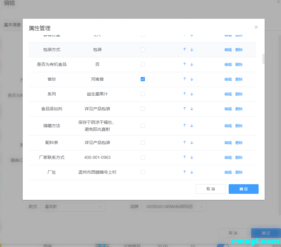Open the 款式 dropdown showing 基本款
Screen dimensions: 281x247
tap(73, 207)
